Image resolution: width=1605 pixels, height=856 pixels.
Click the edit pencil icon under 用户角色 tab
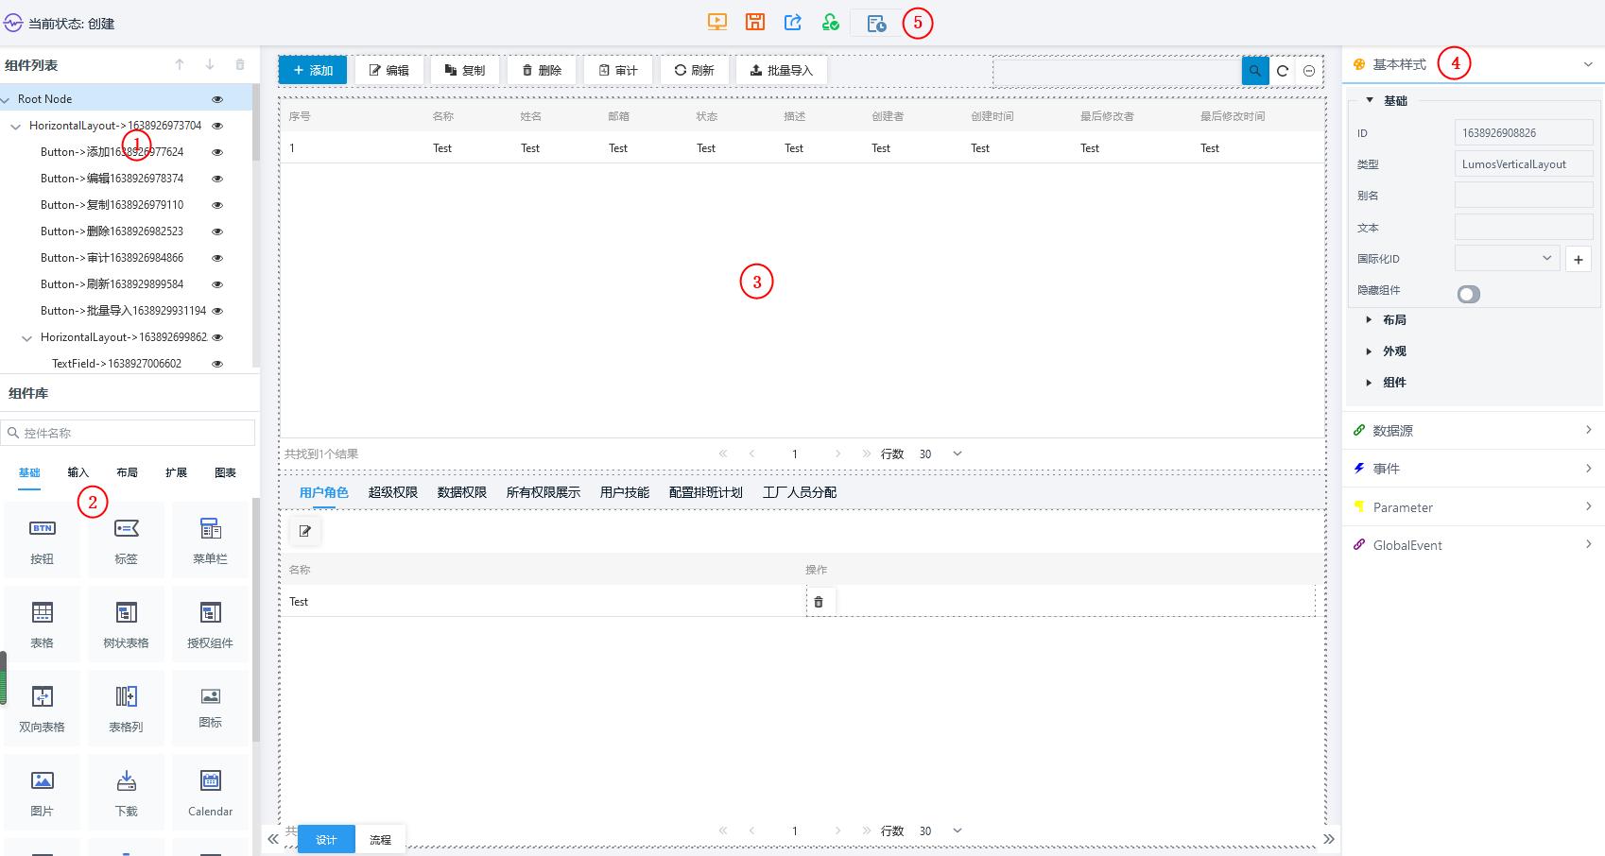click(x=305, y=531)
